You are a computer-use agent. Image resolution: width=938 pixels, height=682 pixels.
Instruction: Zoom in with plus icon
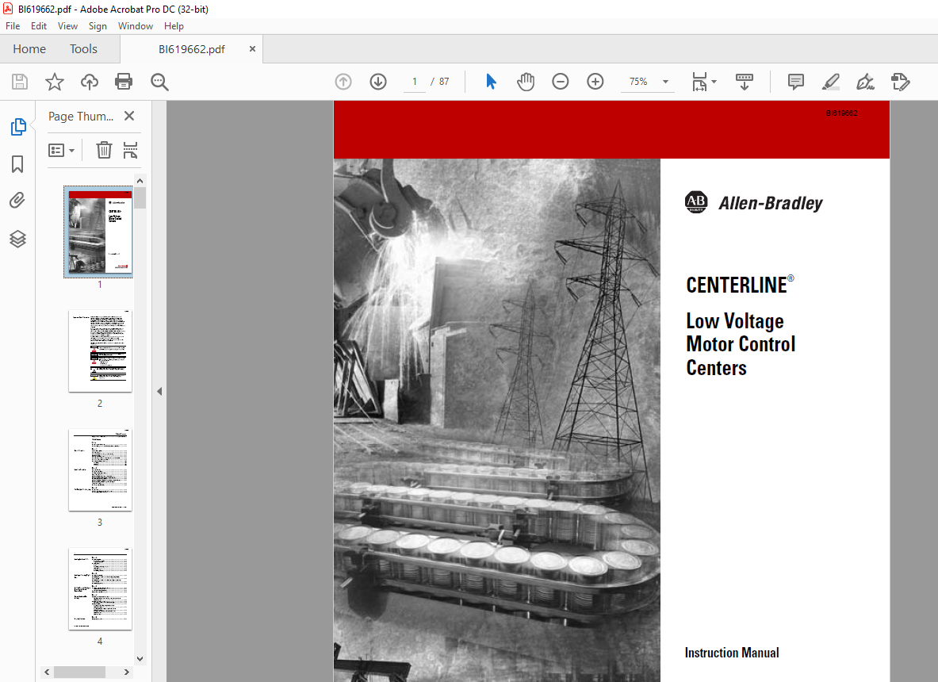[595, 82]
